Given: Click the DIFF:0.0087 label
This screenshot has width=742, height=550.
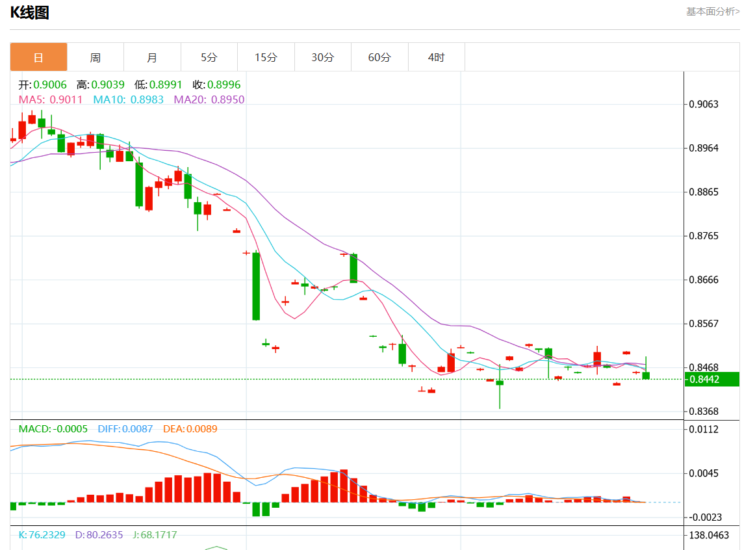Looking at the screenshot, I should pos(125,429).
